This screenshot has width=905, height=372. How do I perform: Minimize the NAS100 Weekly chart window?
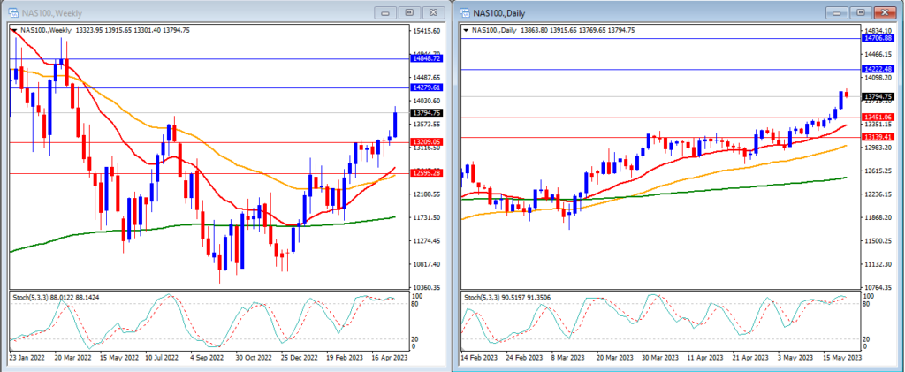pyautogui.click(x=386, y=12)
